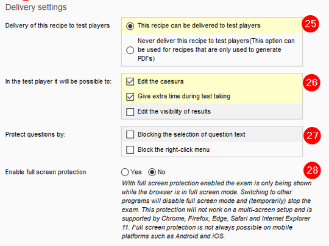This screenshot has width=329, height=246.
Task: Click the red number 28 marker
Action: click(312, 170)
